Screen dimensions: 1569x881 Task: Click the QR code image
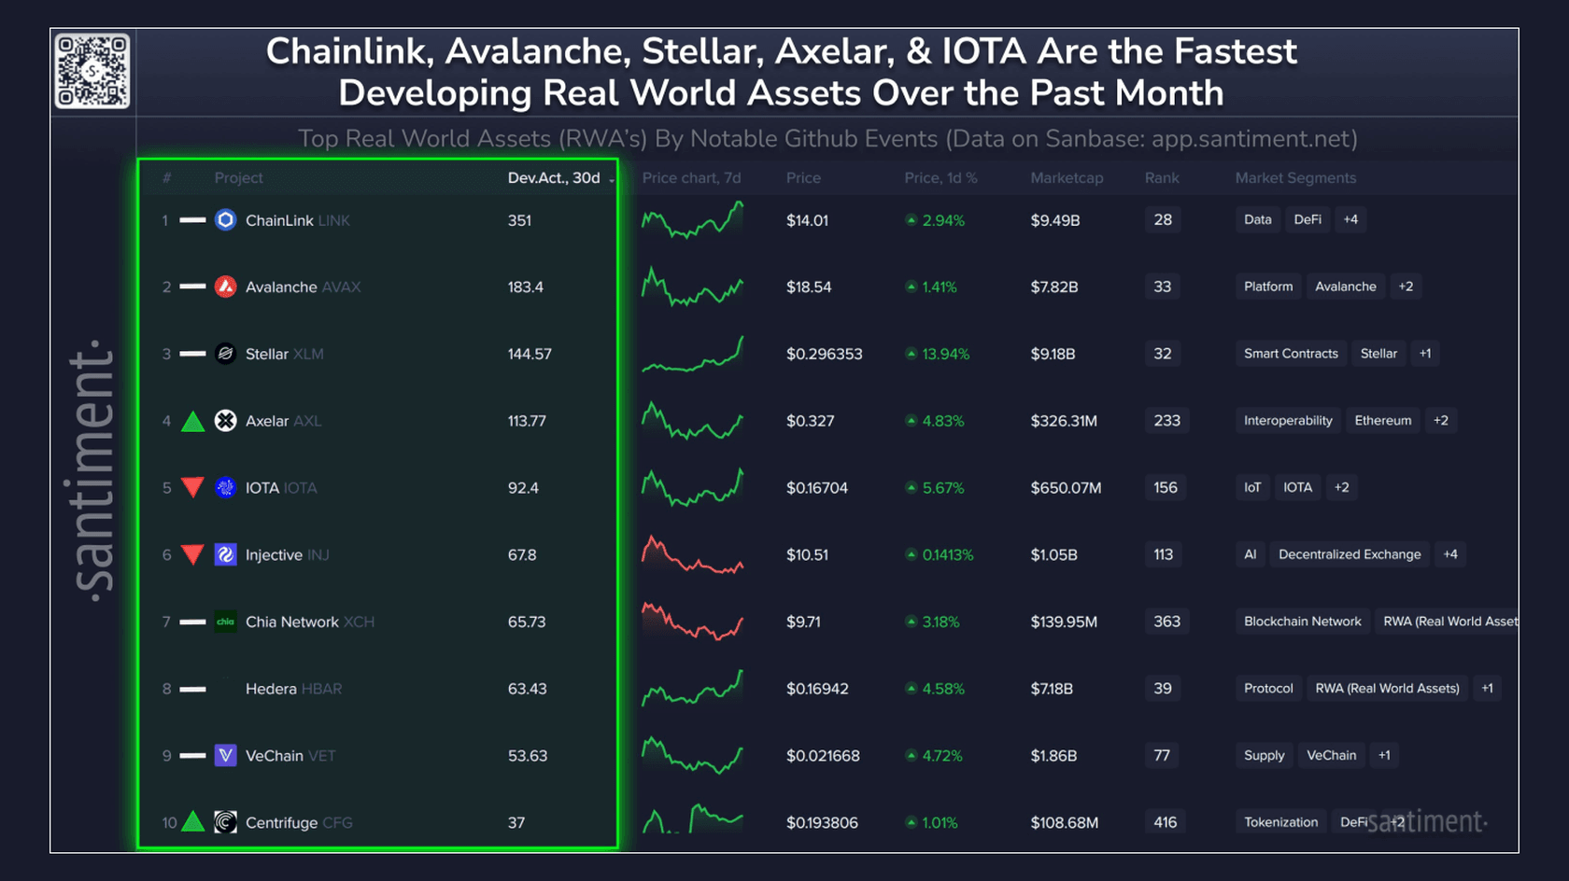tap(92, 71)
